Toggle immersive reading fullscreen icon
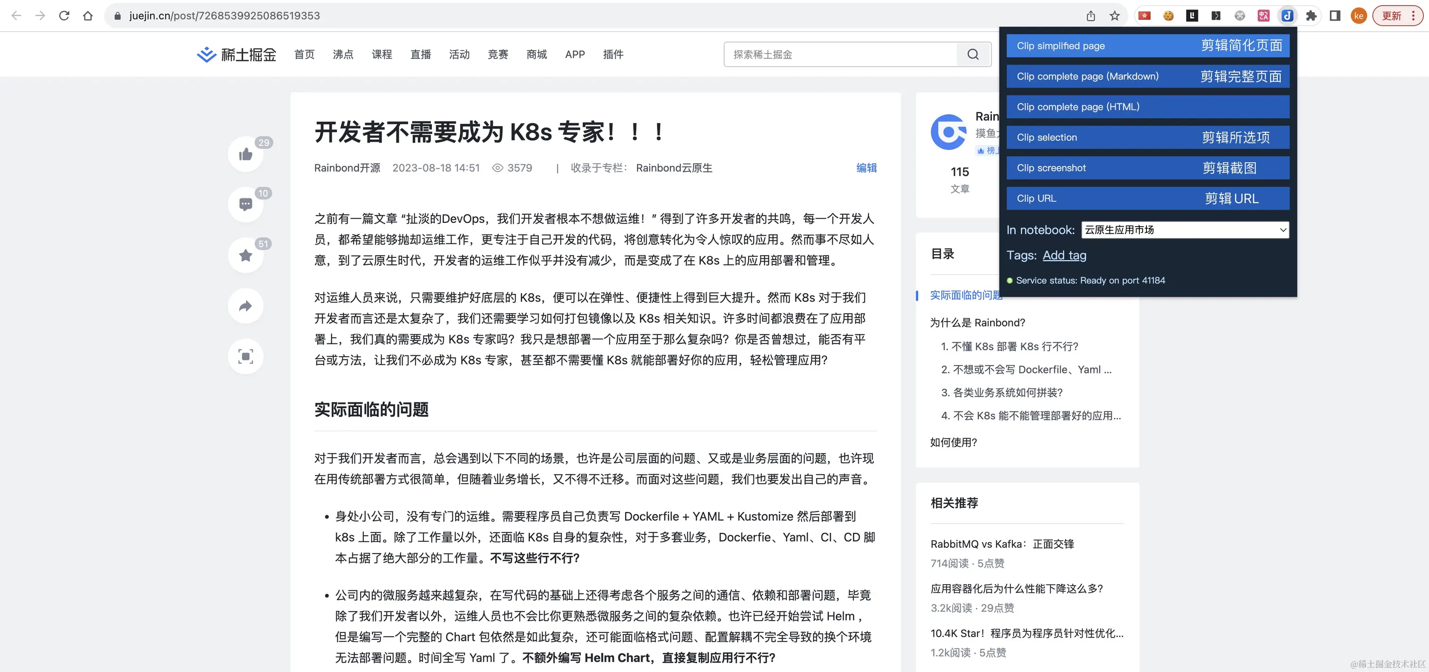Screen dimensions: 1429x672 pos(246,357)
